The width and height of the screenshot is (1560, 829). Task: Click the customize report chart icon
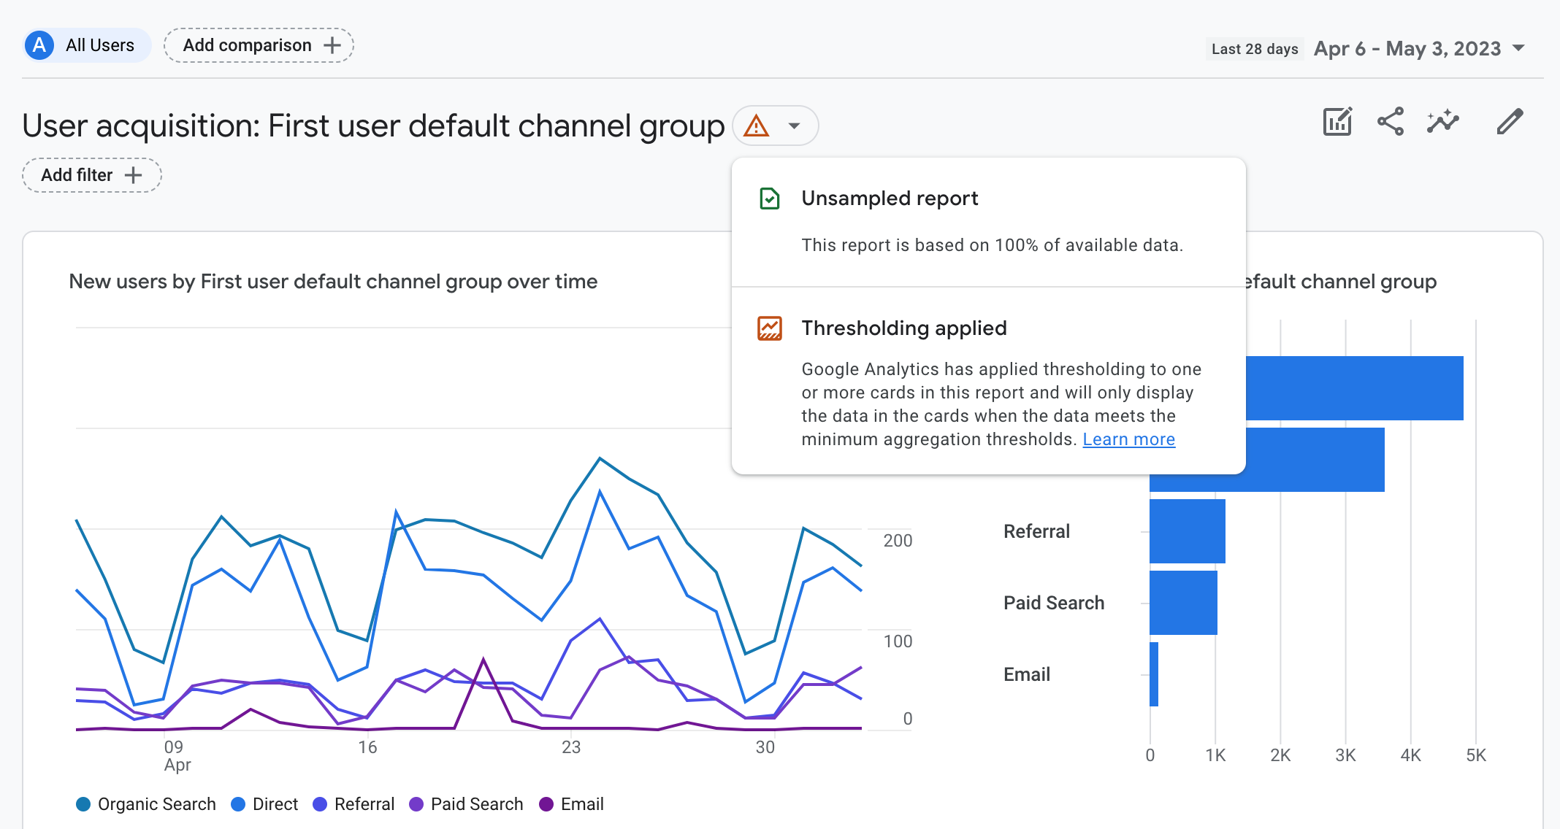1337,122
